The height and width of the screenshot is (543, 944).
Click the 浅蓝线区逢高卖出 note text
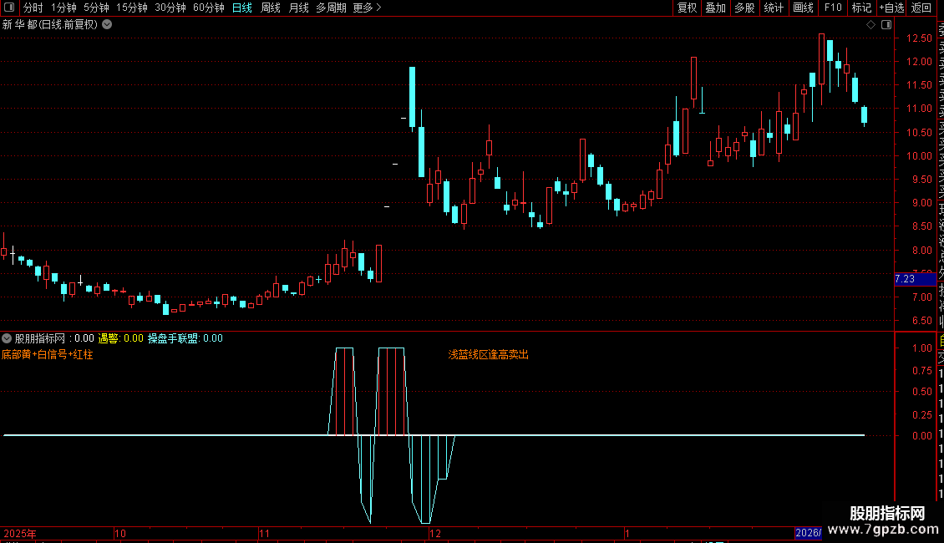click(x=488, y=354)
